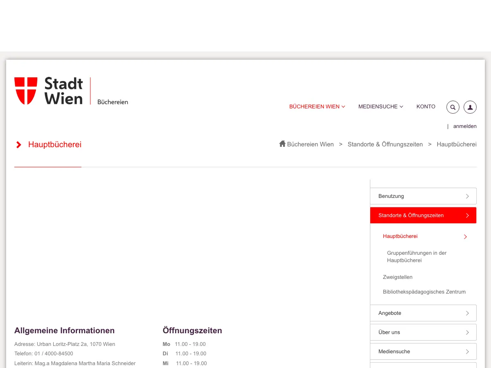The image size is (491, 368).
Task: Click the Allgemeine Informationen heading
Action: coord(64,331)
